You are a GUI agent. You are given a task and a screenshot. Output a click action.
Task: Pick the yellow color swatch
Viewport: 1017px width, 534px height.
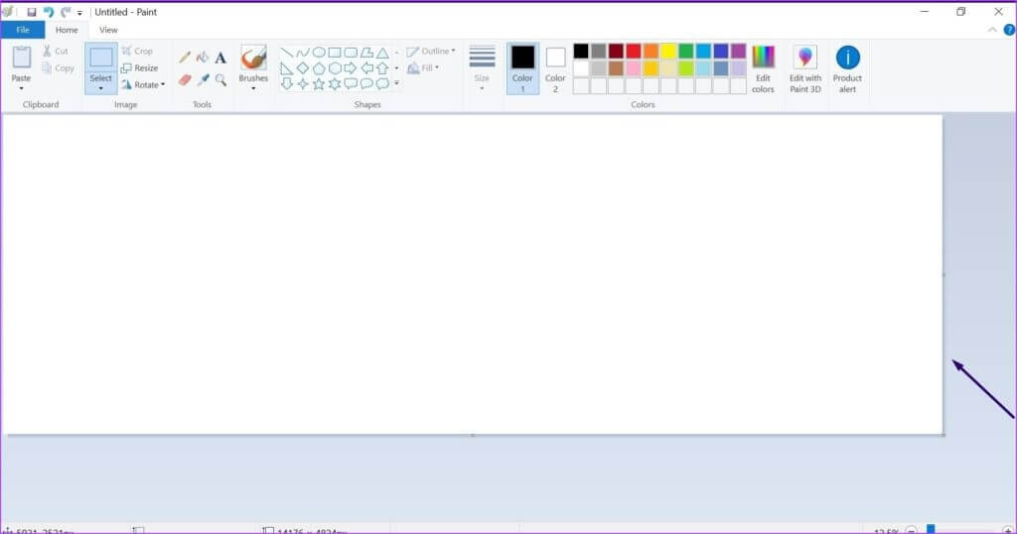coord(668,52)
